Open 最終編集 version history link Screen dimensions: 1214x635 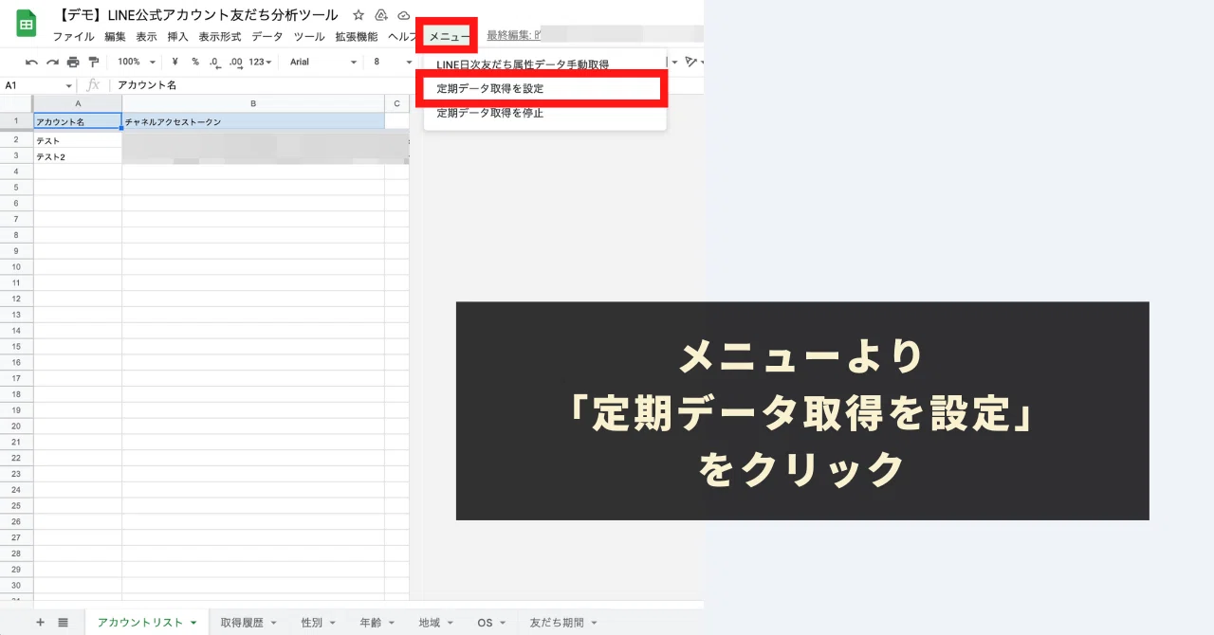513,36
